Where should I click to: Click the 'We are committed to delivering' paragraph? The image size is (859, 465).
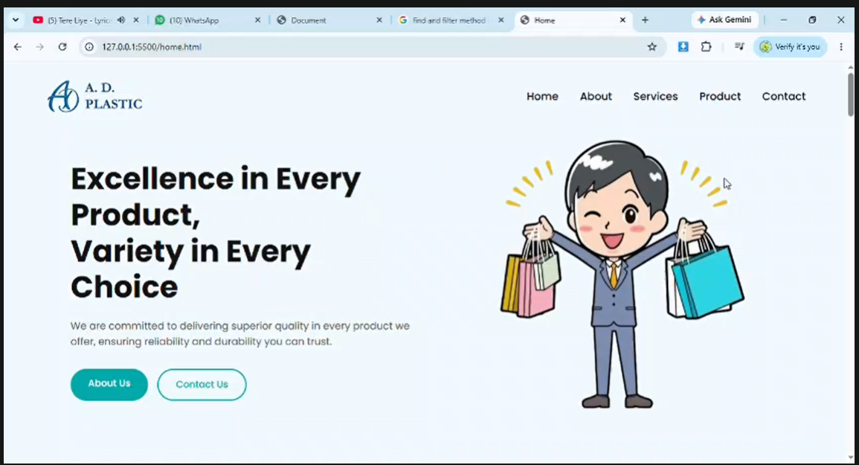(x=240, y=333)
